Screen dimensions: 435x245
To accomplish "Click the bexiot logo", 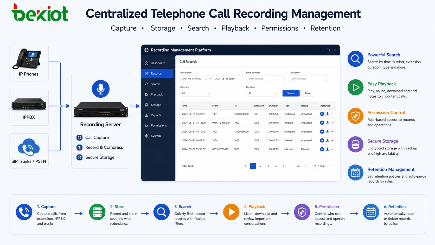I will [x=40, y=12].
